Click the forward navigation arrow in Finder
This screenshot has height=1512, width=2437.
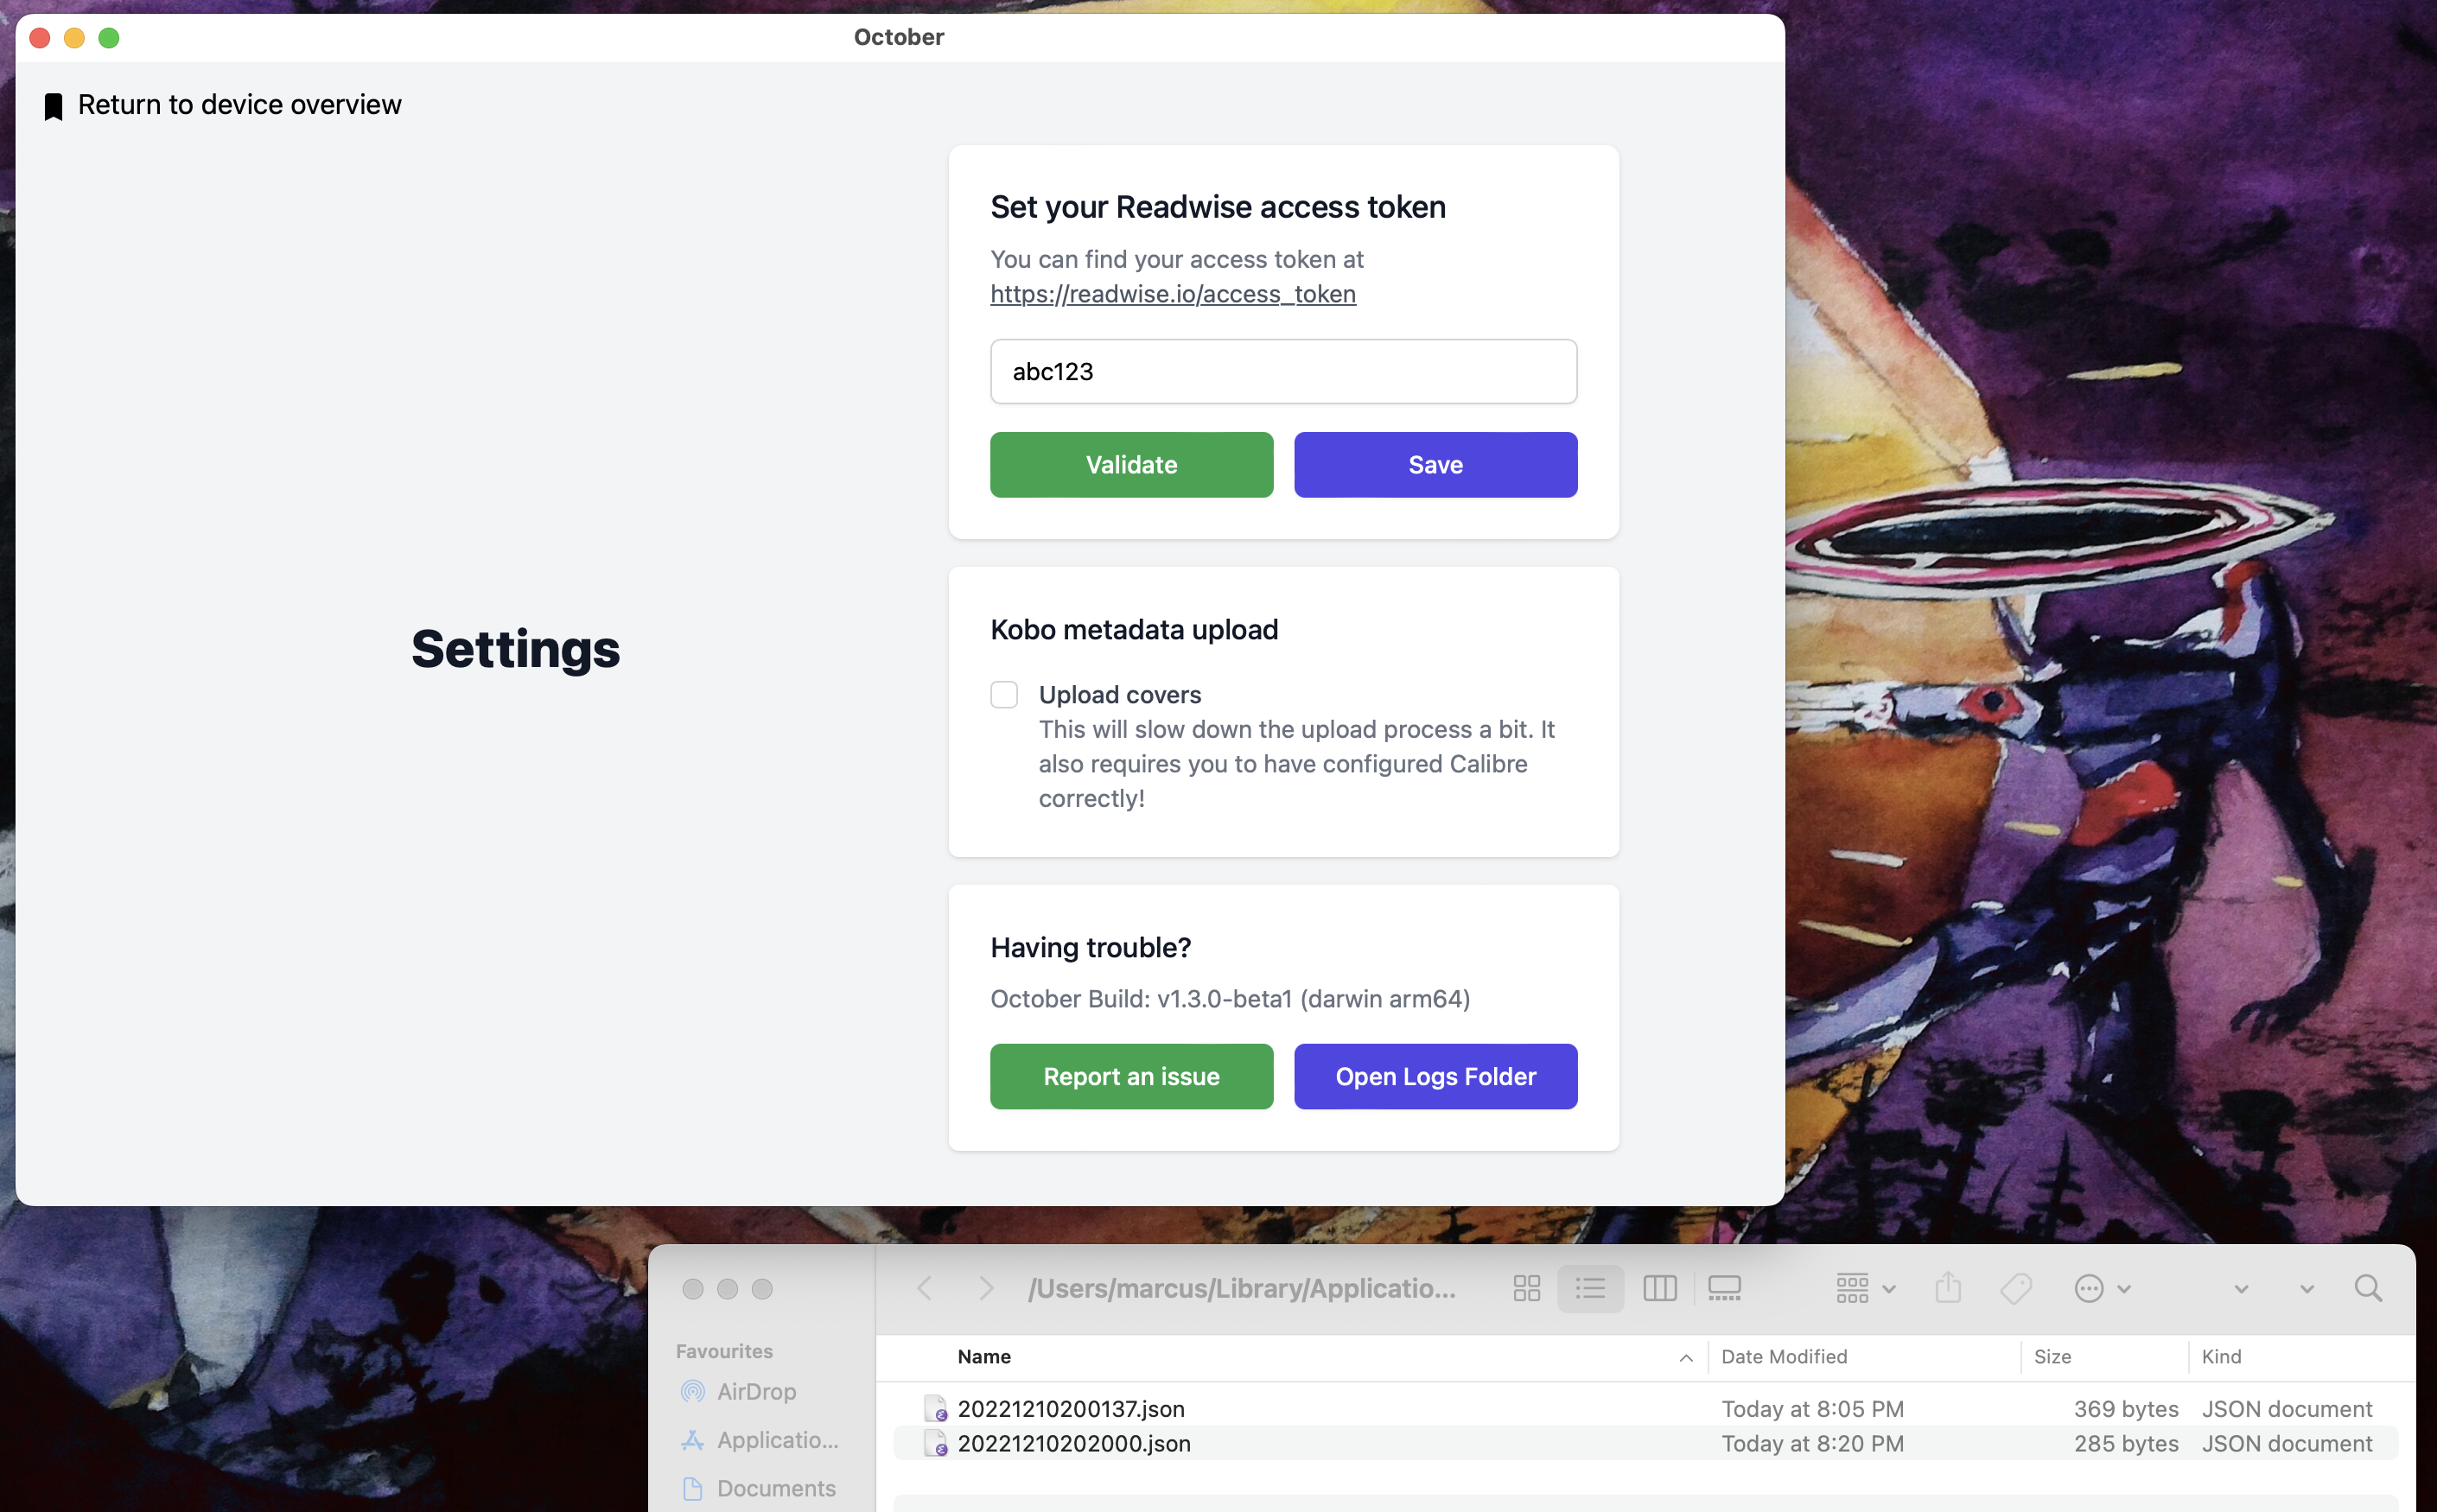(981, 1289)
